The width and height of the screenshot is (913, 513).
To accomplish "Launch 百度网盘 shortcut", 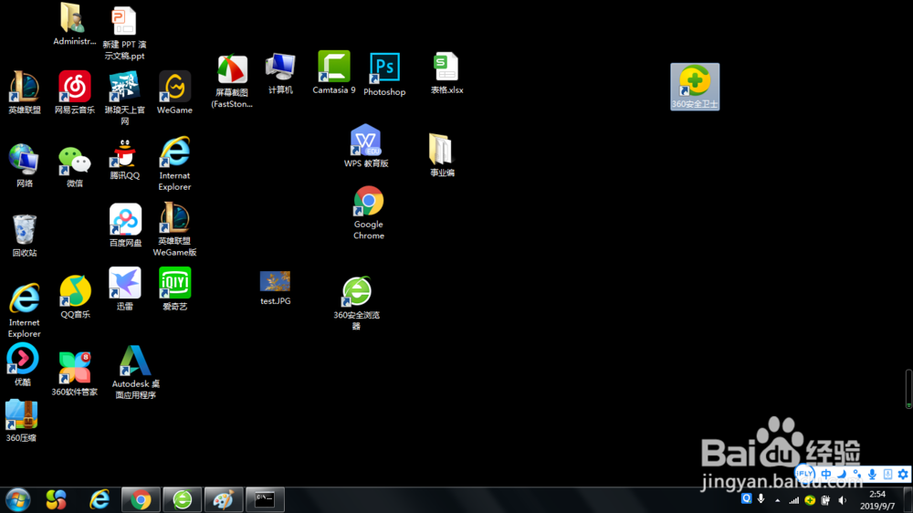I will 125,225.
